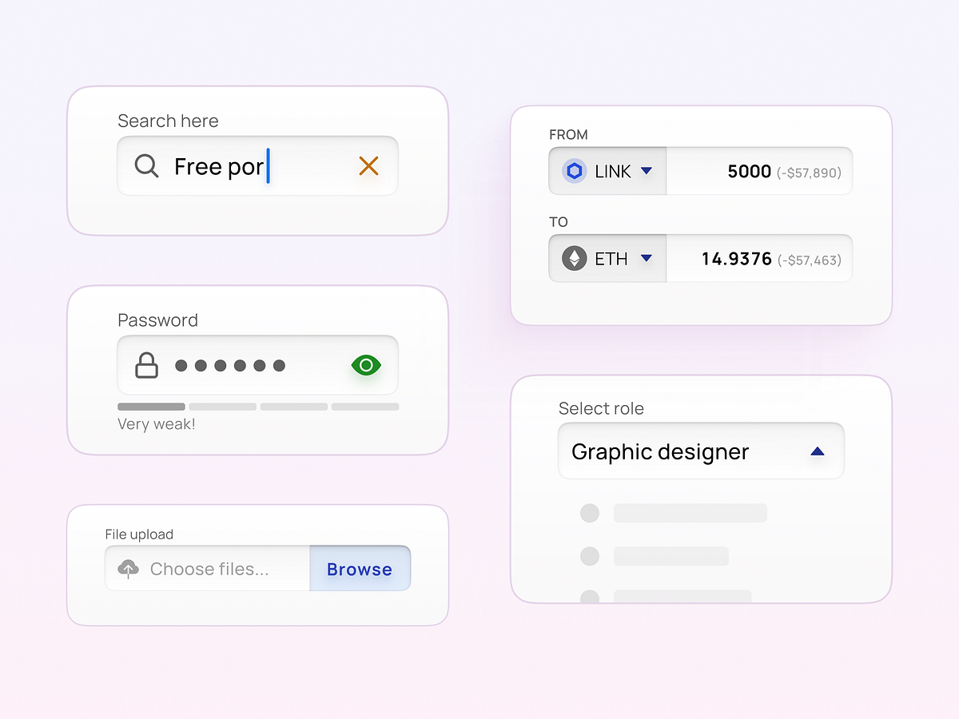Click the dotted password characters
959x719 pixels.
click(x=230, y=366)
